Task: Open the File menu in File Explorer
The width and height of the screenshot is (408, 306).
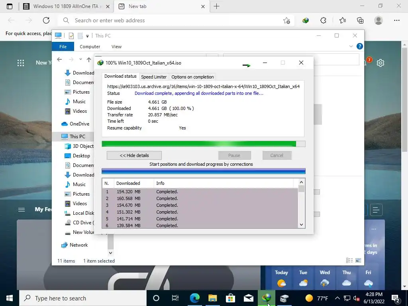Action: pyautogui.click(x=63, y=47)
